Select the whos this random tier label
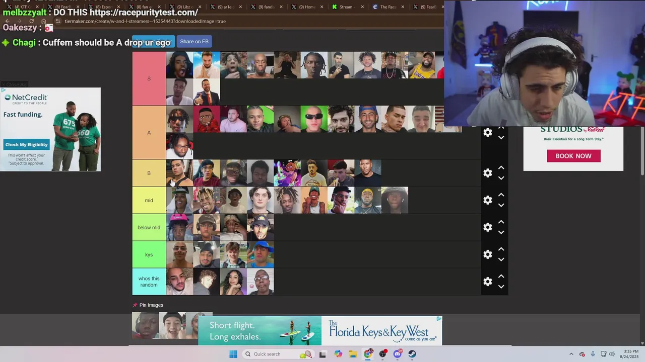 149,282
